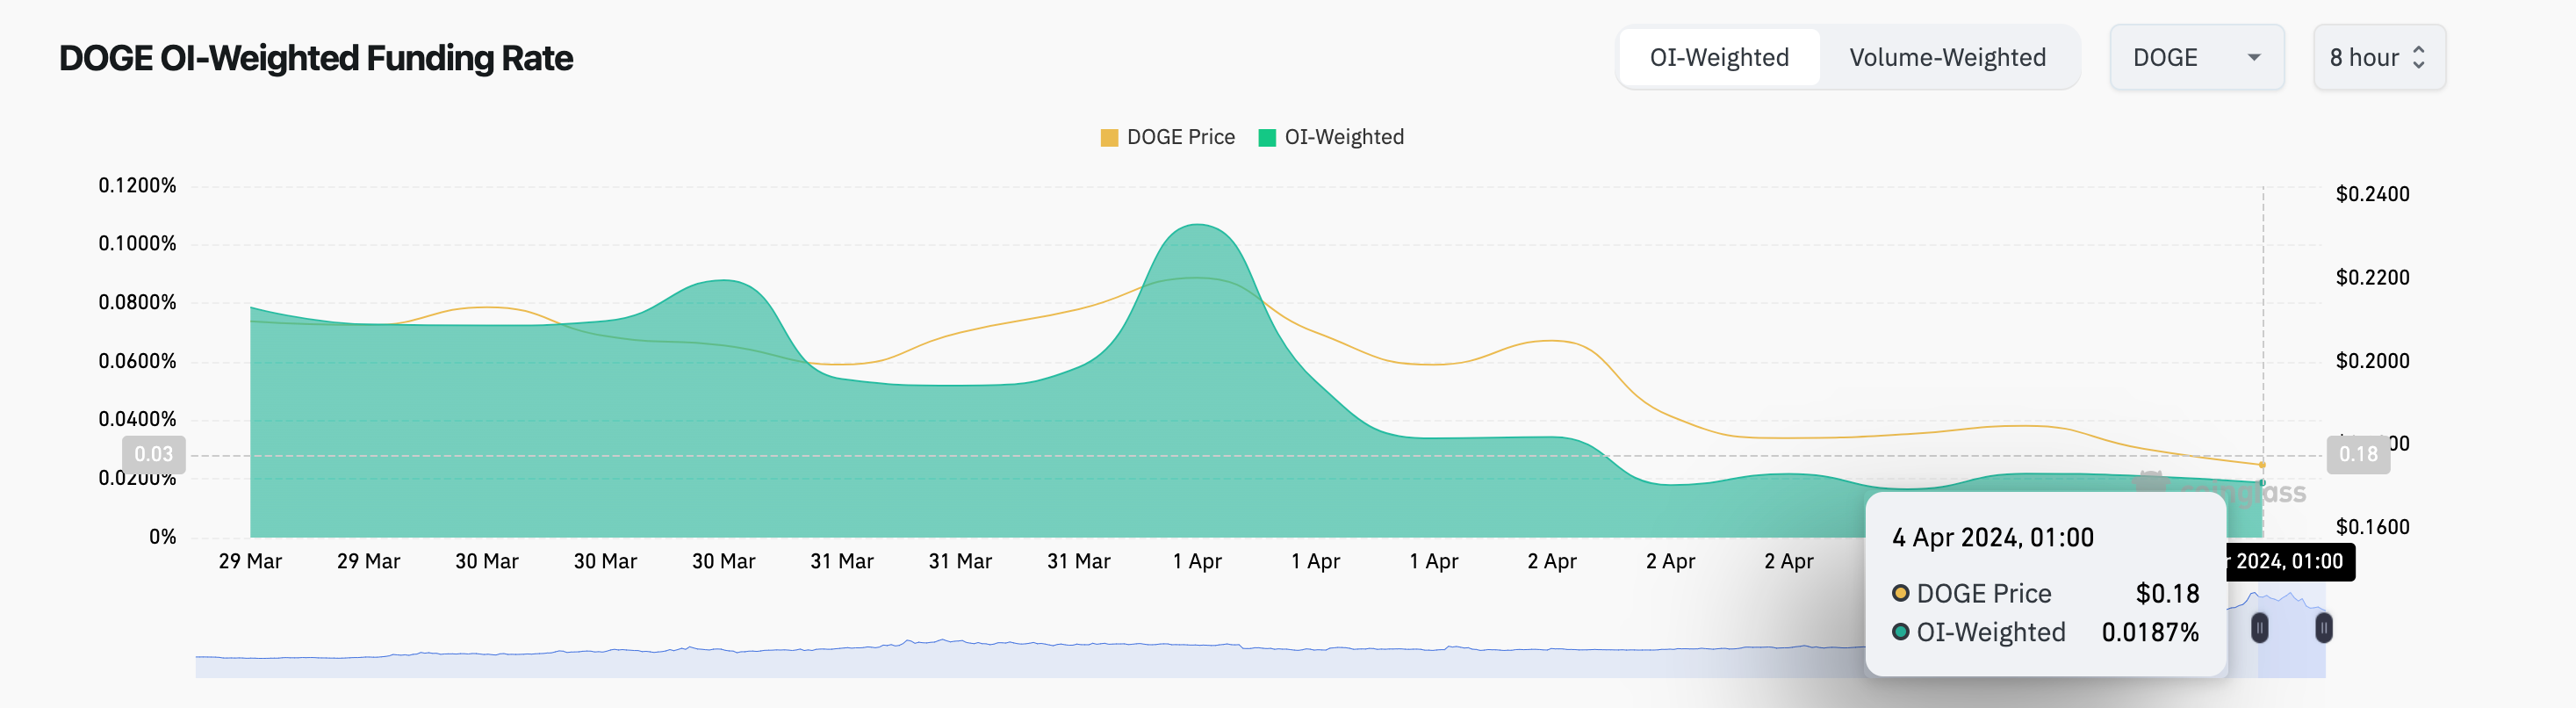Click the right range slider handle
The width and height of the screenshot is (2576, 708).
pyautogui.click(x=2324, y=628)
